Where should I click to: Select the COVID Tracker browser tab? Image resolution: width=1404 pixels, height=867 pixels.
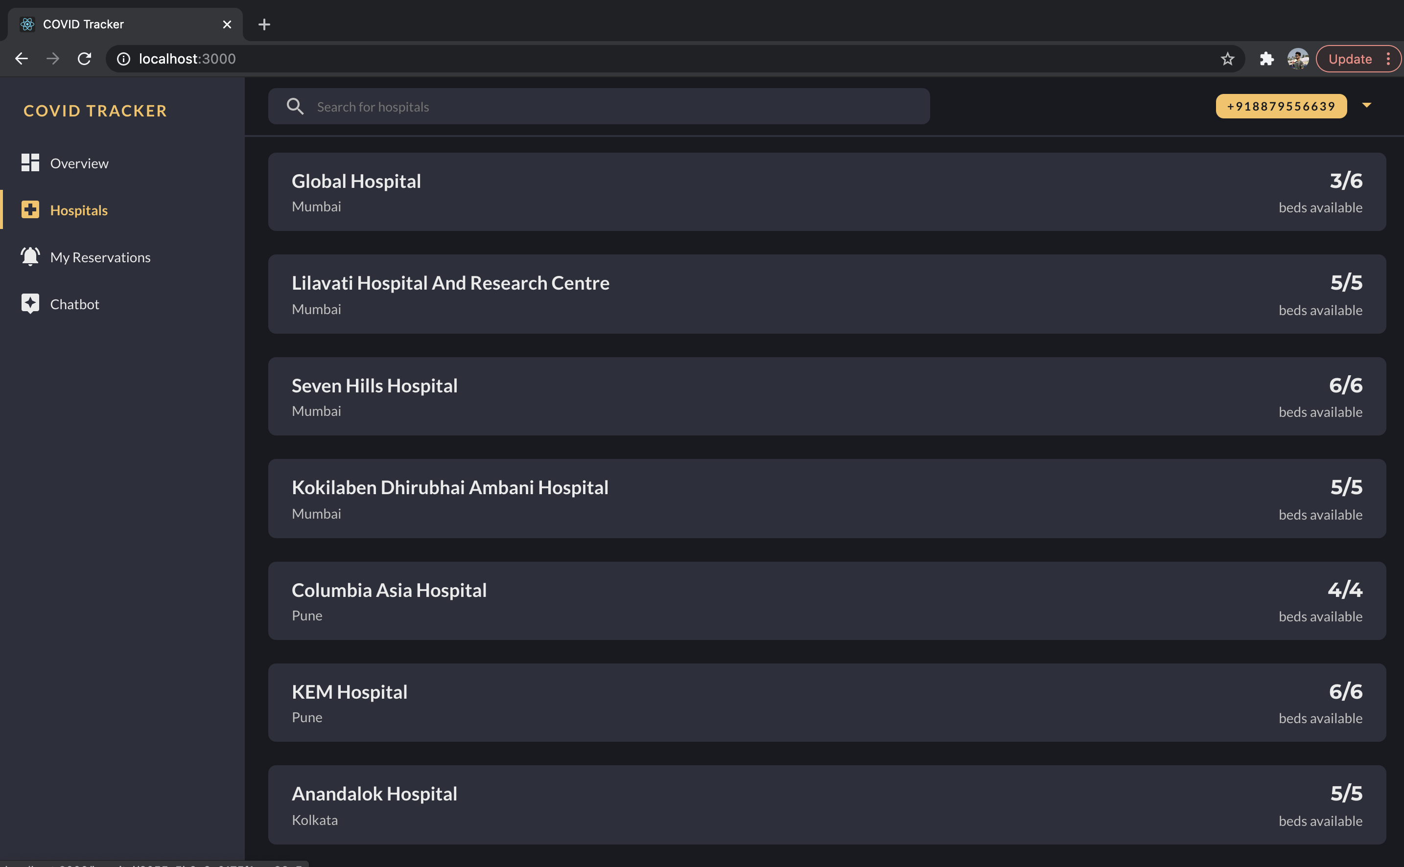pyautogui.click(x=115, y=24)
